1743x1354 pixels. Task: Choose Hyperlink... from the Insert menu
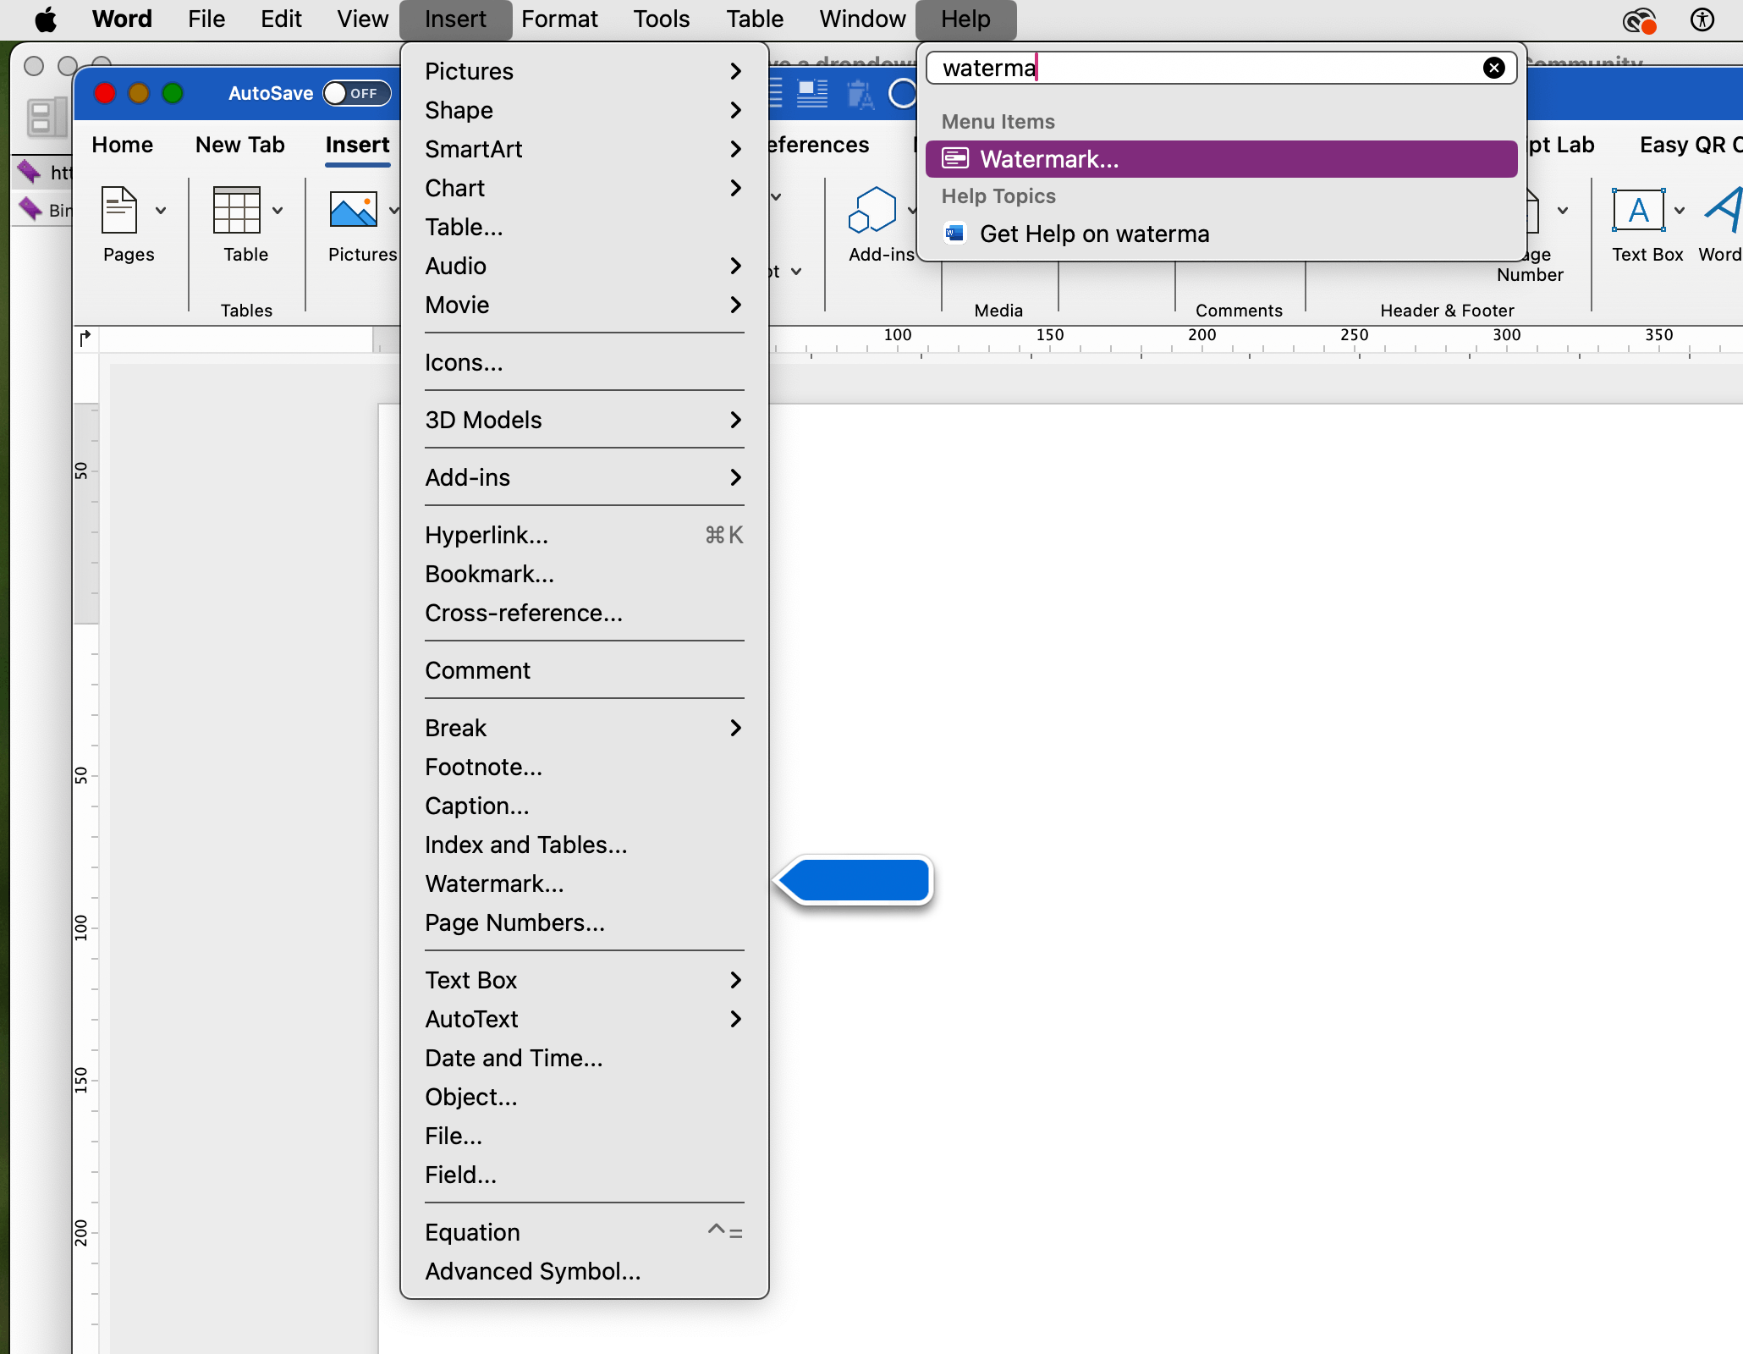pos(584,535)
